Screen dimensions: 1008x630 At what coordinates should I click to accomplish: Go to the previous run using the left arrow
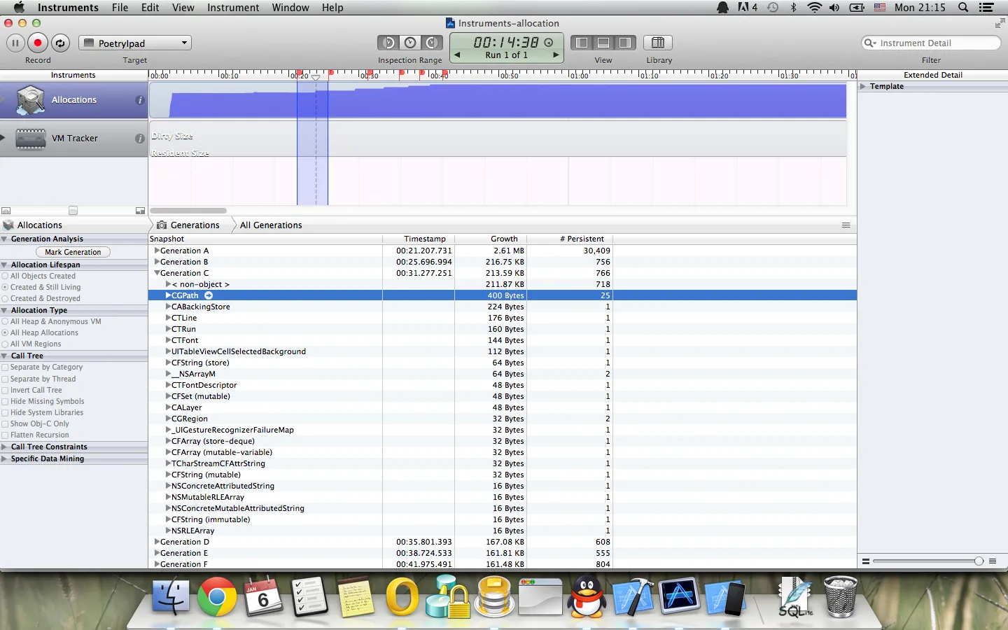[x=457, y=55]
